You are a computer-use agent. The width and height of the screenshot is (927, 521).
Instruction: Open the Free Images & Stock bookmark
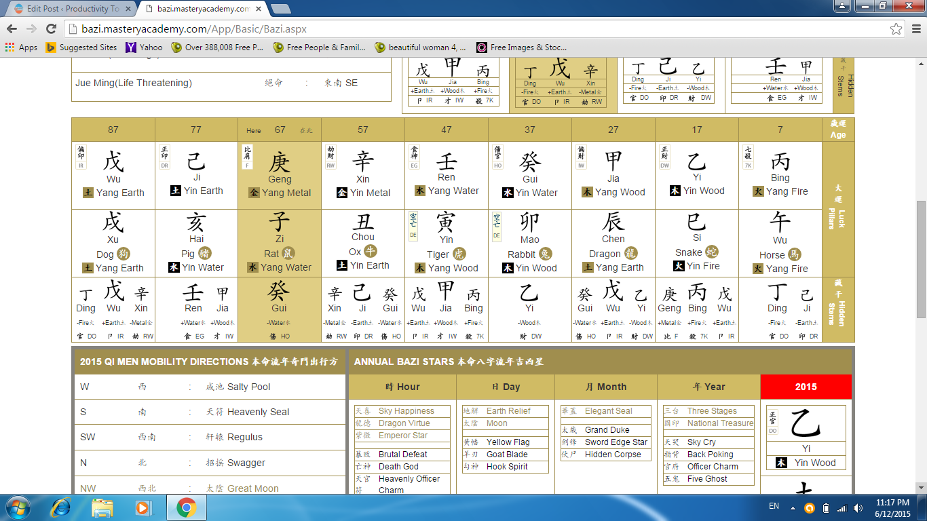[x=521, y=47]
